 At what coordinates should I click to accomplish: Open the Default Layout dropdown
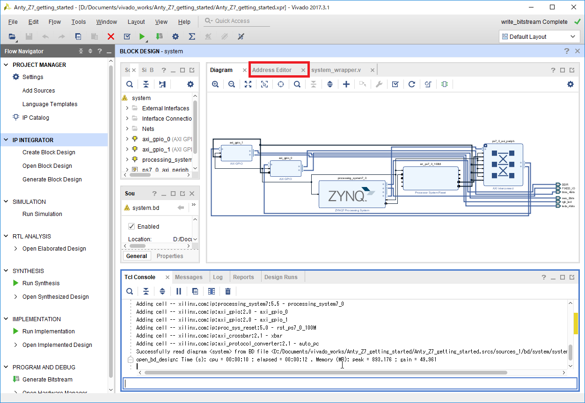coord(539,36)
